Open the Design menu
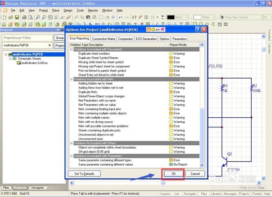The width and height of the screenshot is (272, 197). click(68, 10)
